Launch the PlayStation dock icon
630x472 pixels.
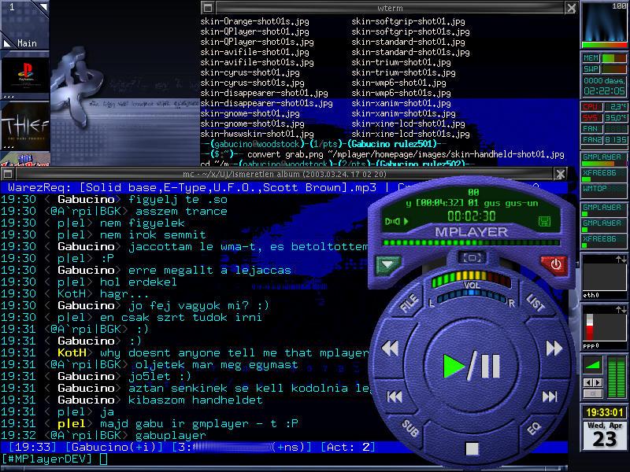click(x=24, y=76)
